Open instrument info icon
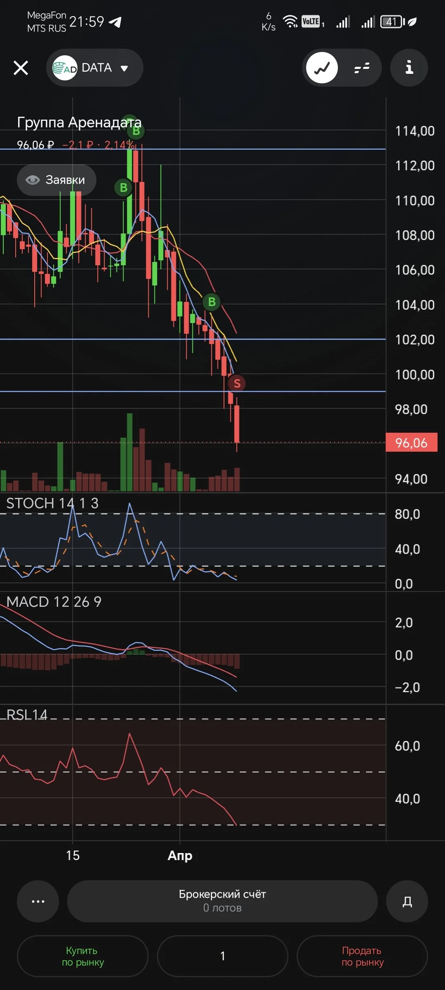445x990 pixels. pyautogui.click(x=409, y=68)
